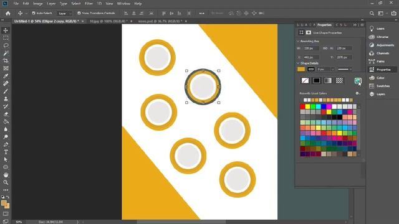Open the Properties panel flyout menu
This screenshot has height=224, width=399.
coord(362,25)
